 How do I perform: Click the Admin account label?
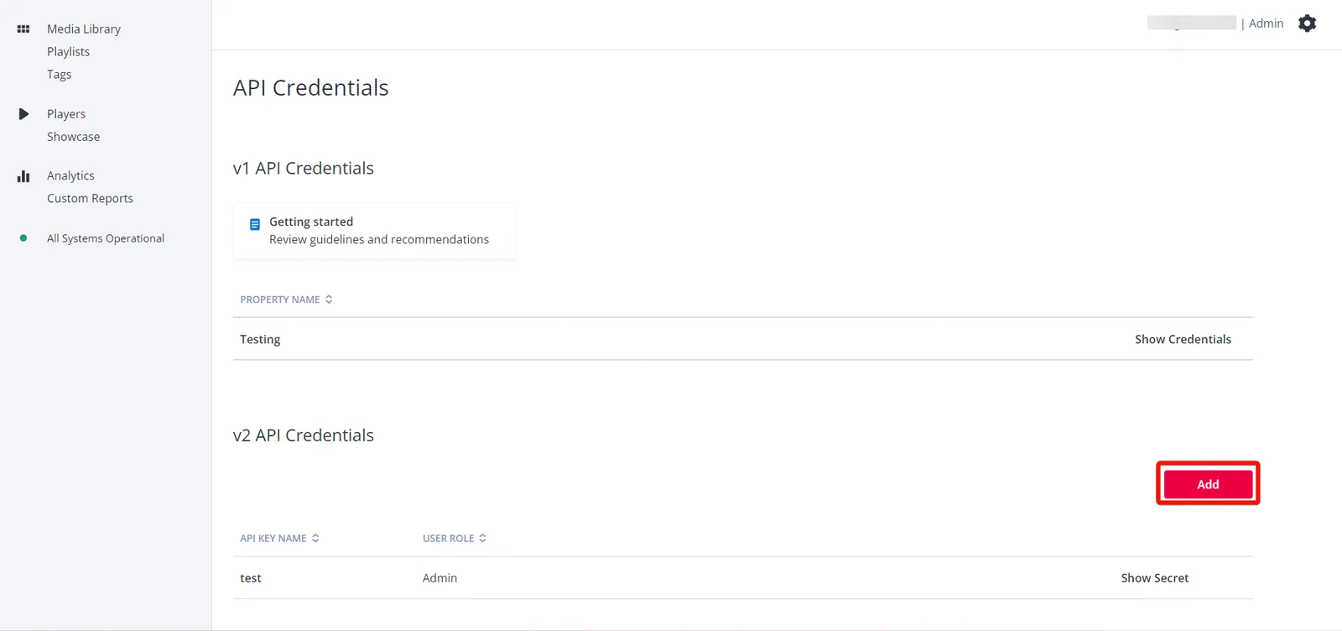click(1266, 23)
